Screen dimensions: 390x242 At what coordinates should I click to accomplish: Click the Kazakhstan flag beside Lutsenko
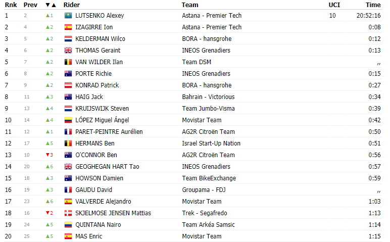tap(68, 16)
